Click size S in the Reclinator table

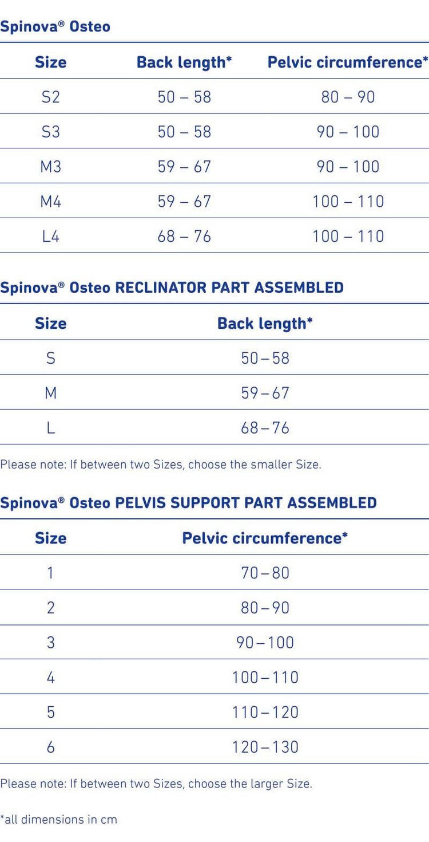[50, 359]
